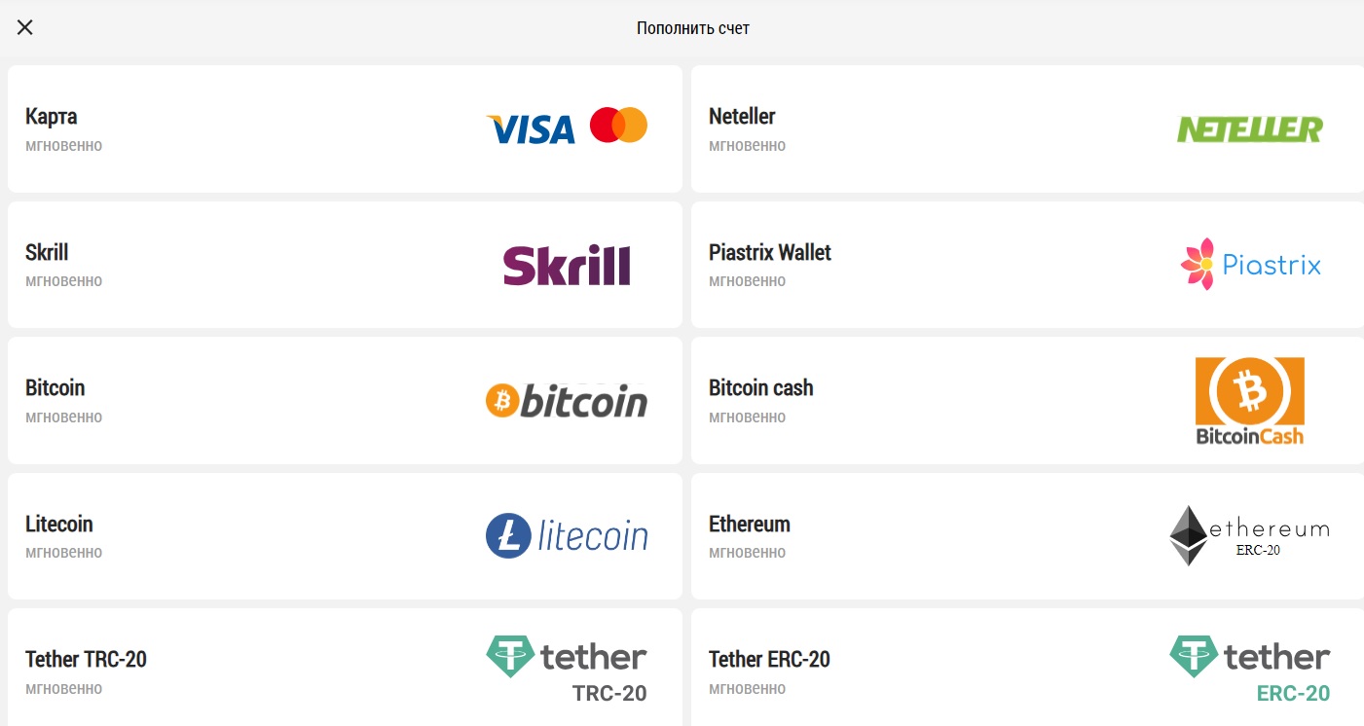Image resolution: width=1364 pixels, height=726 pixels.
Task: Click the Piastrix flower logo
Action: [x=1250, y=264]
